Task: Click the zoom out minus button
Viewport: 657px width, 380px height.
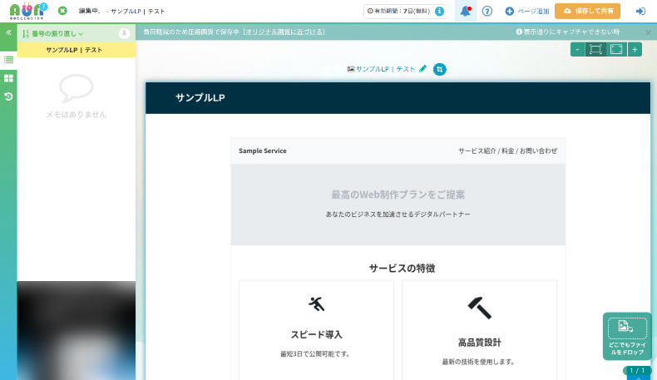Action: [578, 49]
